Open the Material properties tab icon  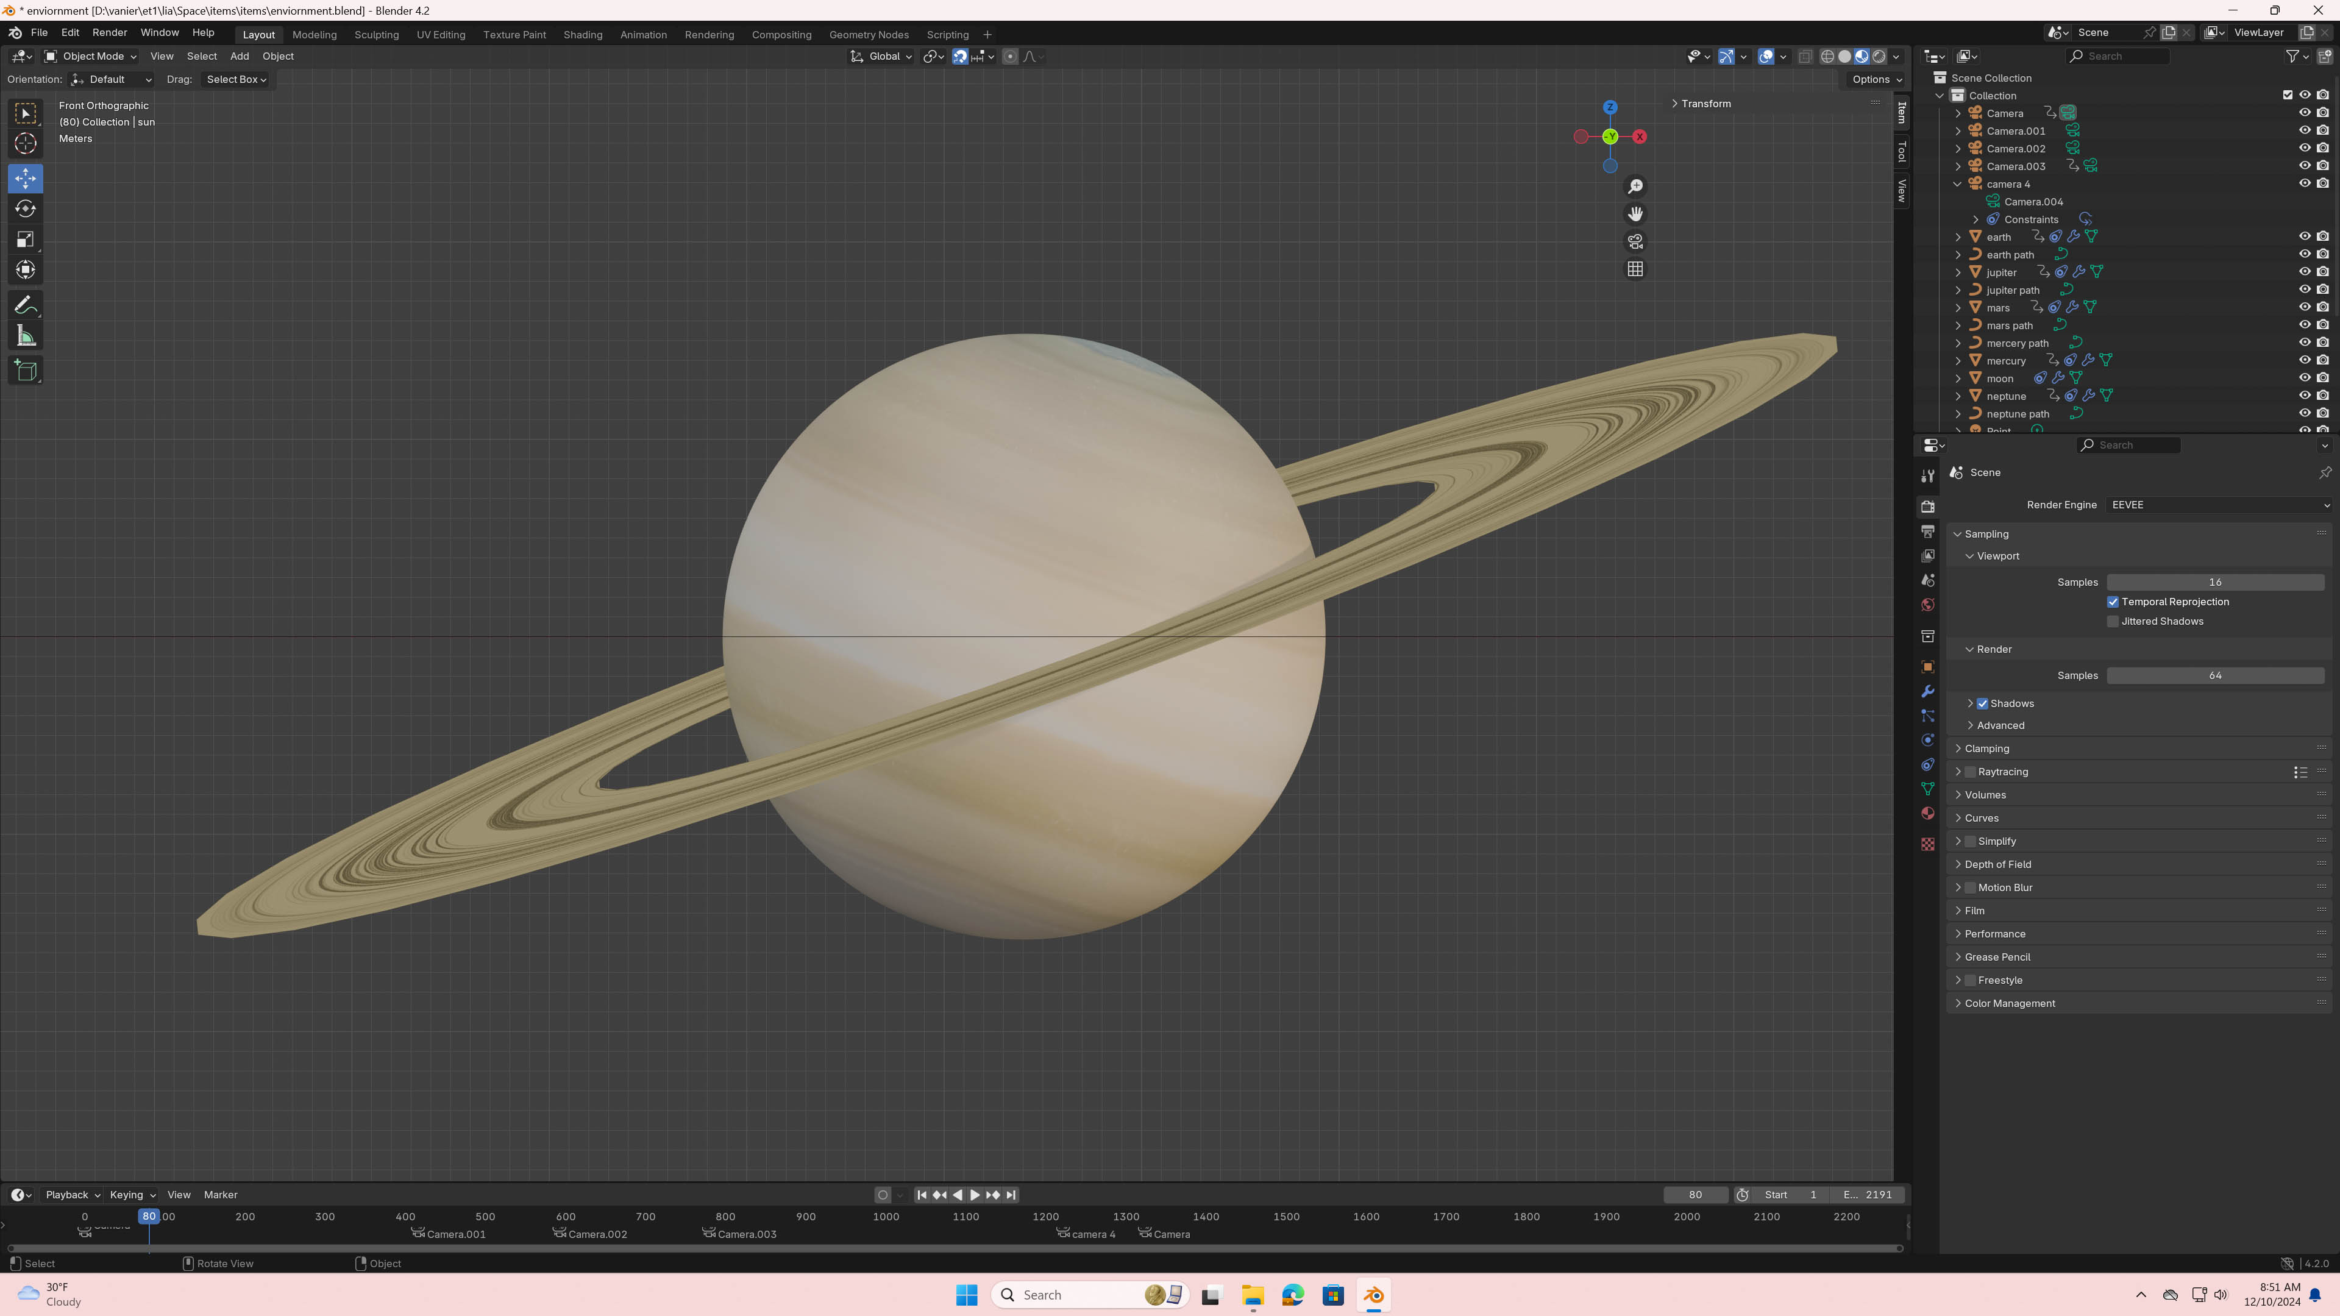[1927, 813]
